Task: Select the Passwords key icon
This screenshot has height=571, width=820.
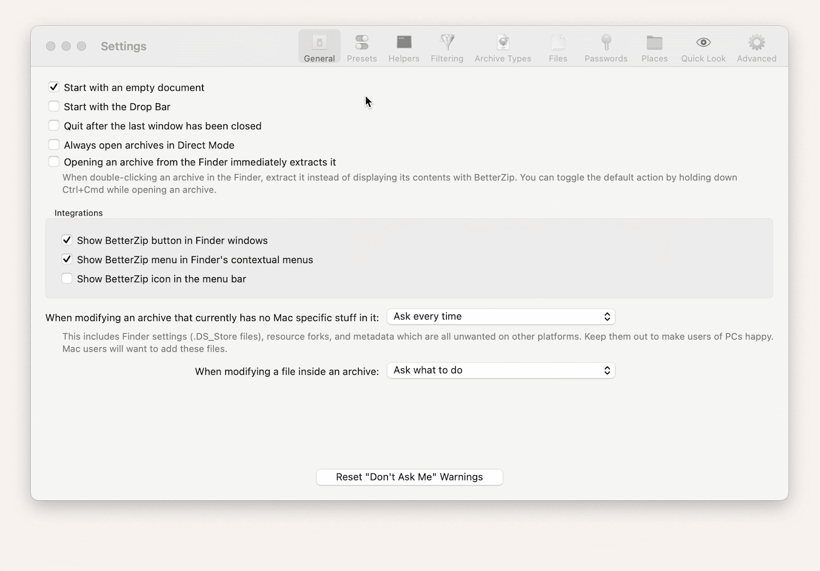Action: pos(606,46)
